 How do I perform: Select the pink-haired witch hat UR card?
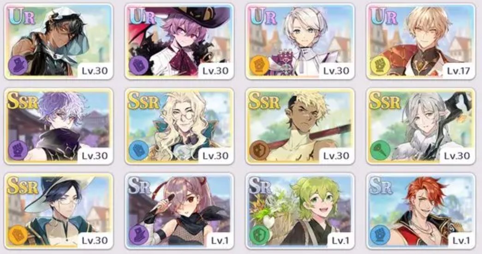click(179, 41)
